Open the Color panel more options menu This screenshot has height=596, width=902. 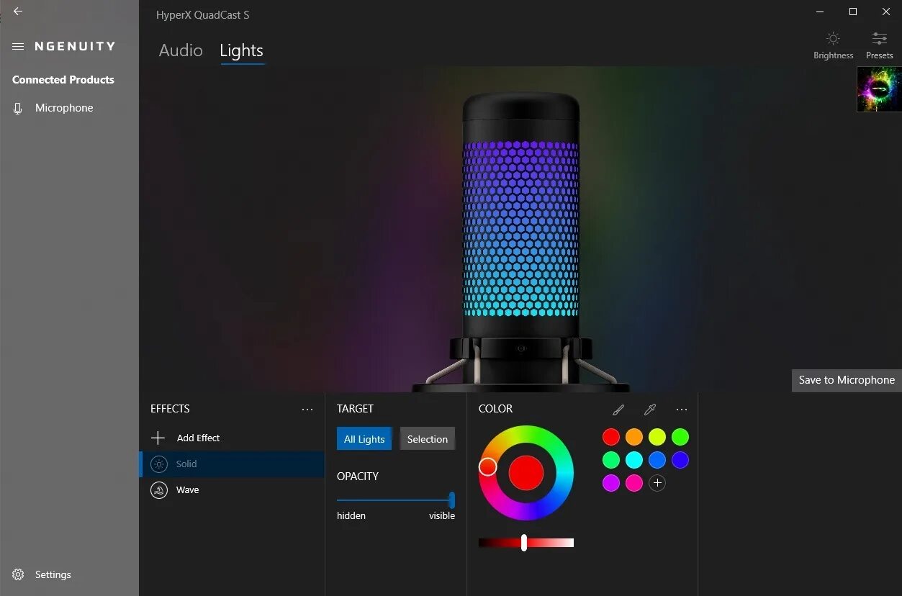pos(682,410)
